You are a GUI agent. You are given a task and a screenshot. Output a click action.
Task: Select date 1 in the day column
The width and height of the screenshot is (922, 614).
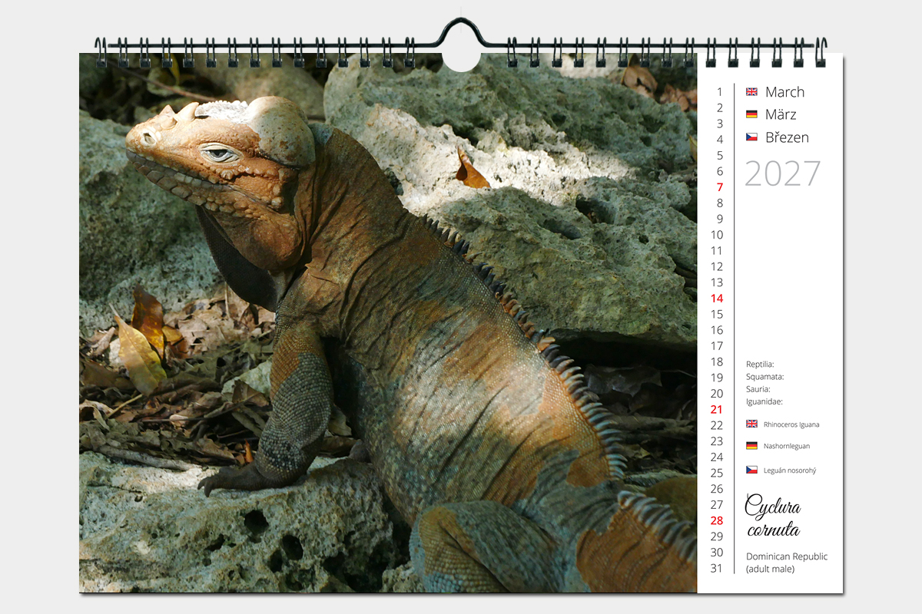point(720,92)
